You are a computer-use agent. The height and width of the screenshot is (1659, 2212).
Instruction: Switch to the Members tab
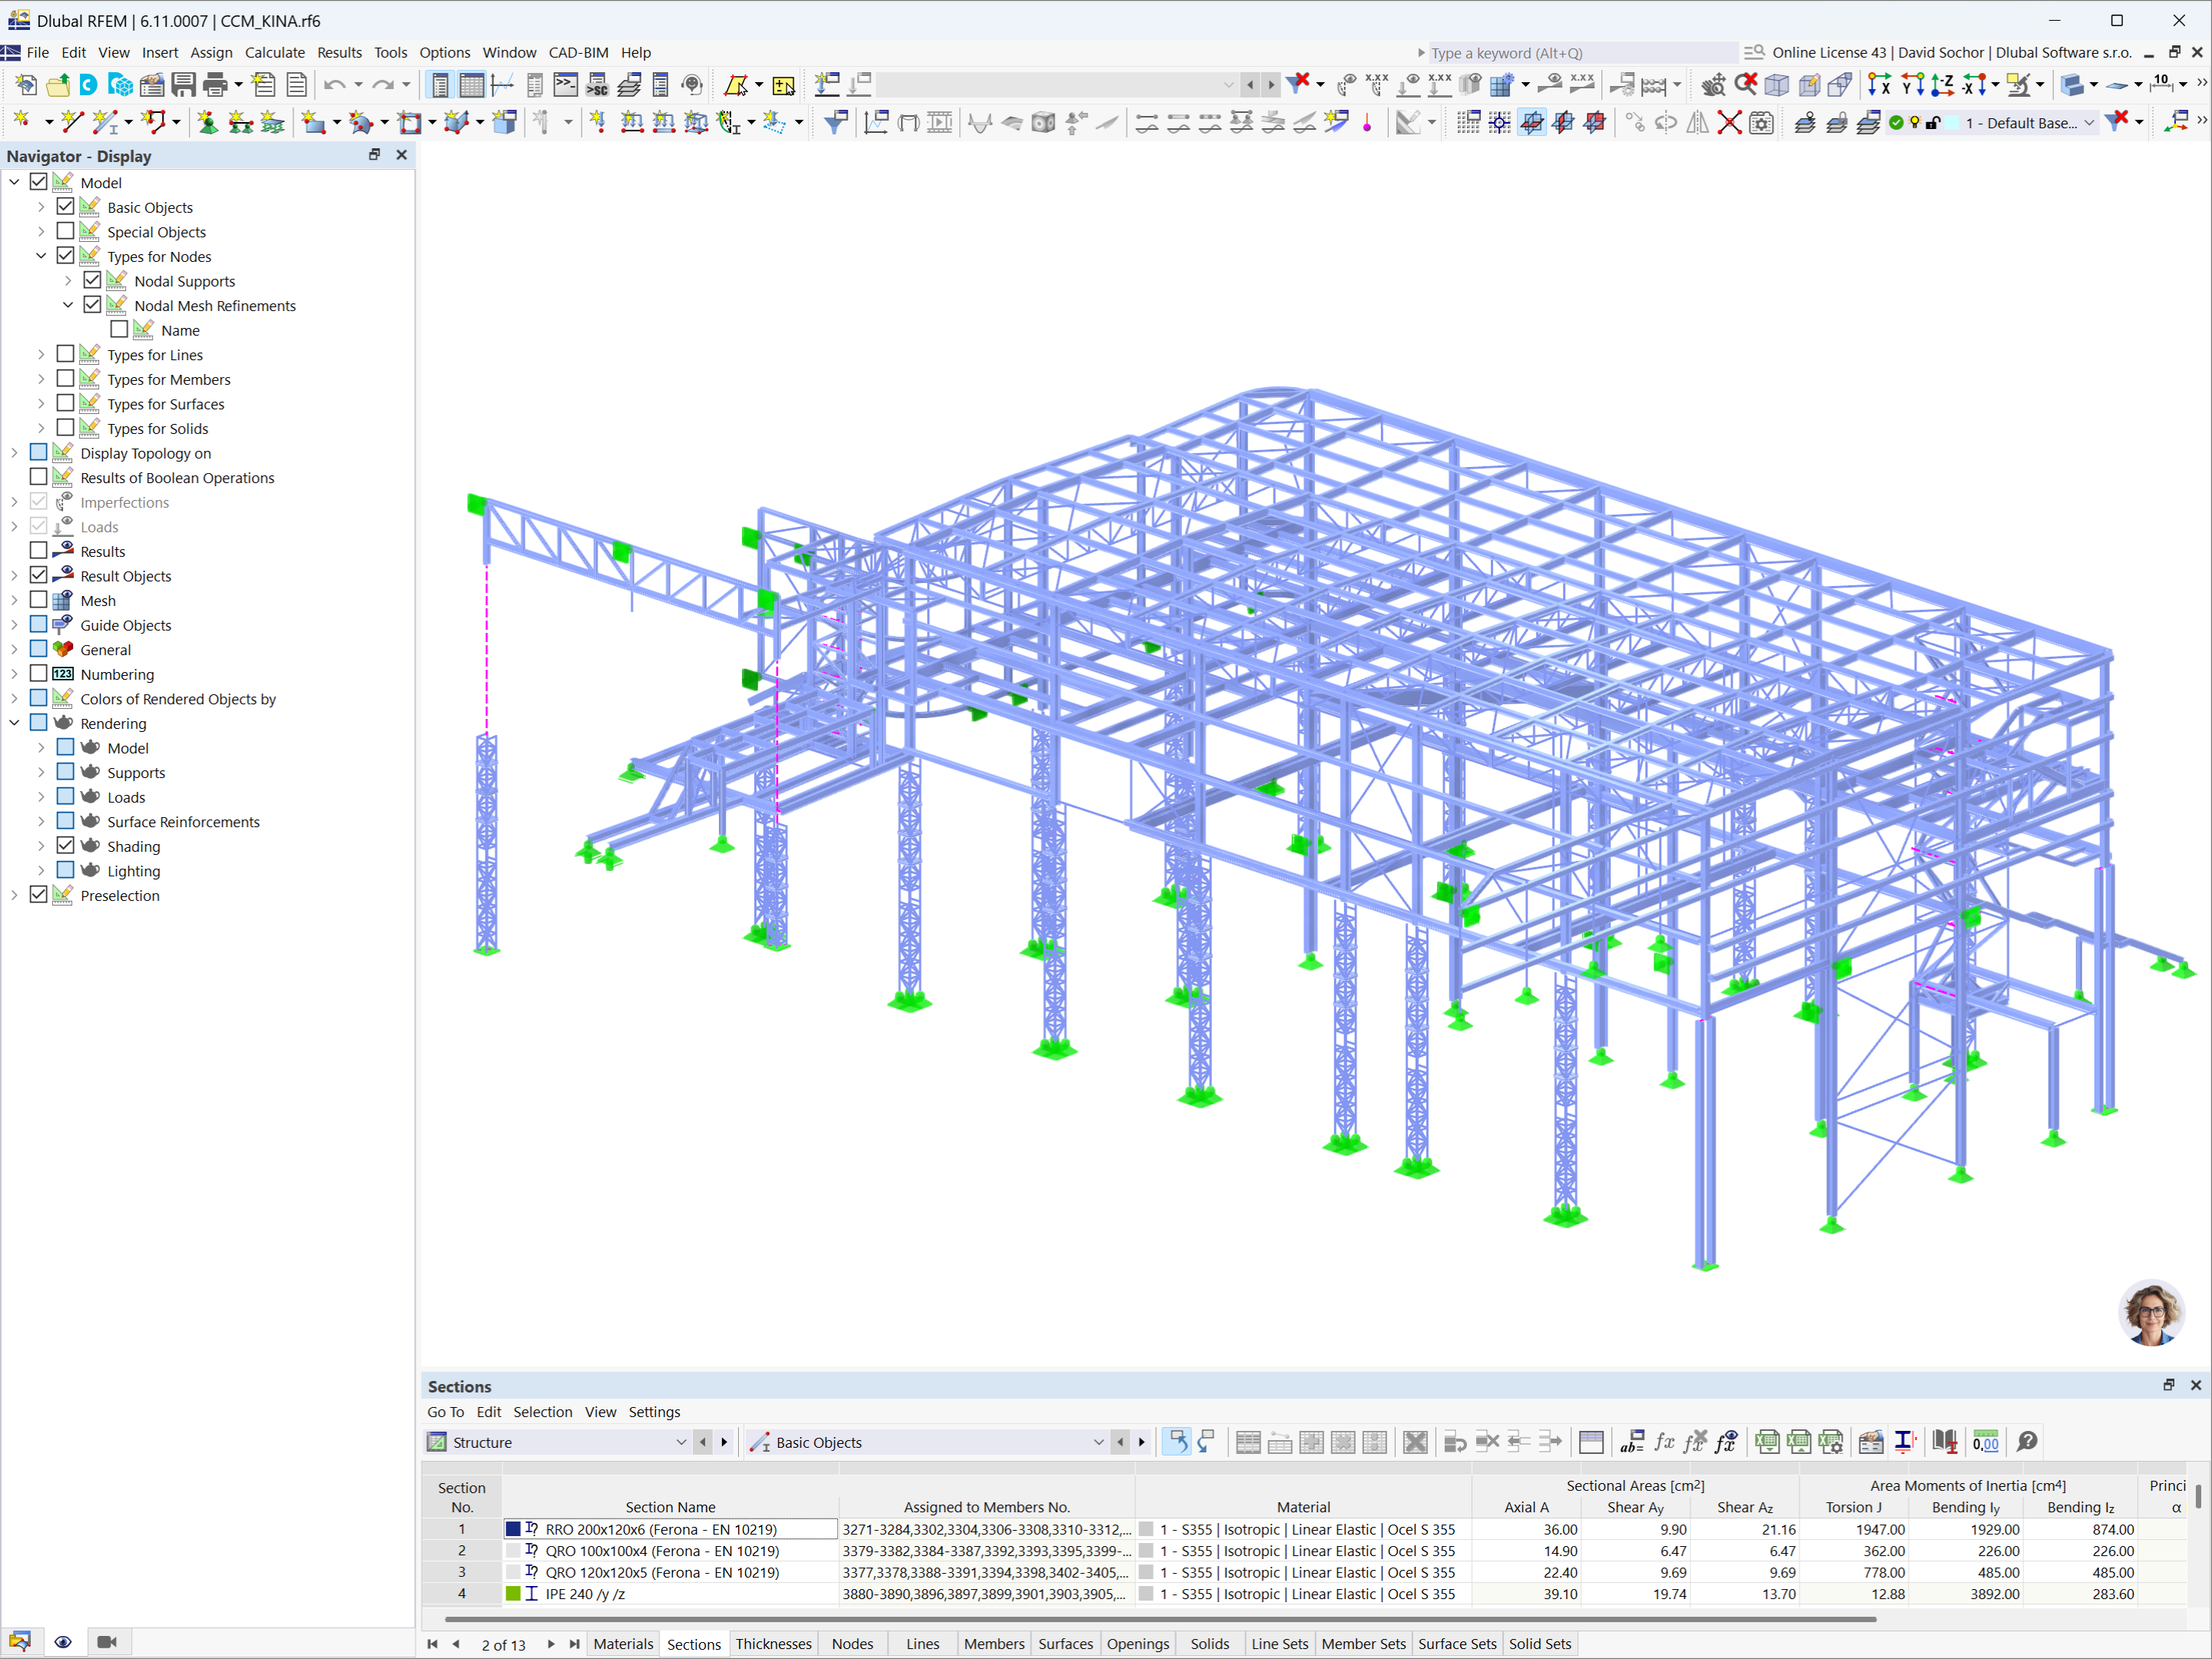tap(993, 1643)
